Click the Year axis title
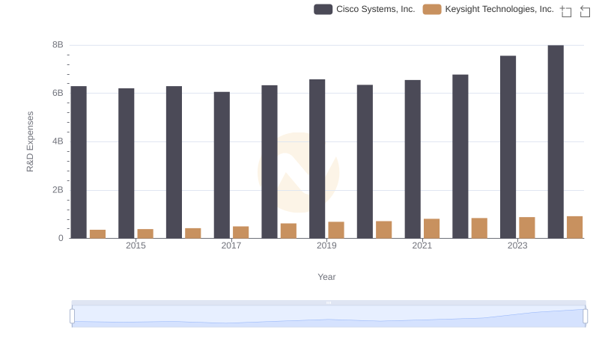Viewport: 599px width, 345px height. click(x=326, y=277)
